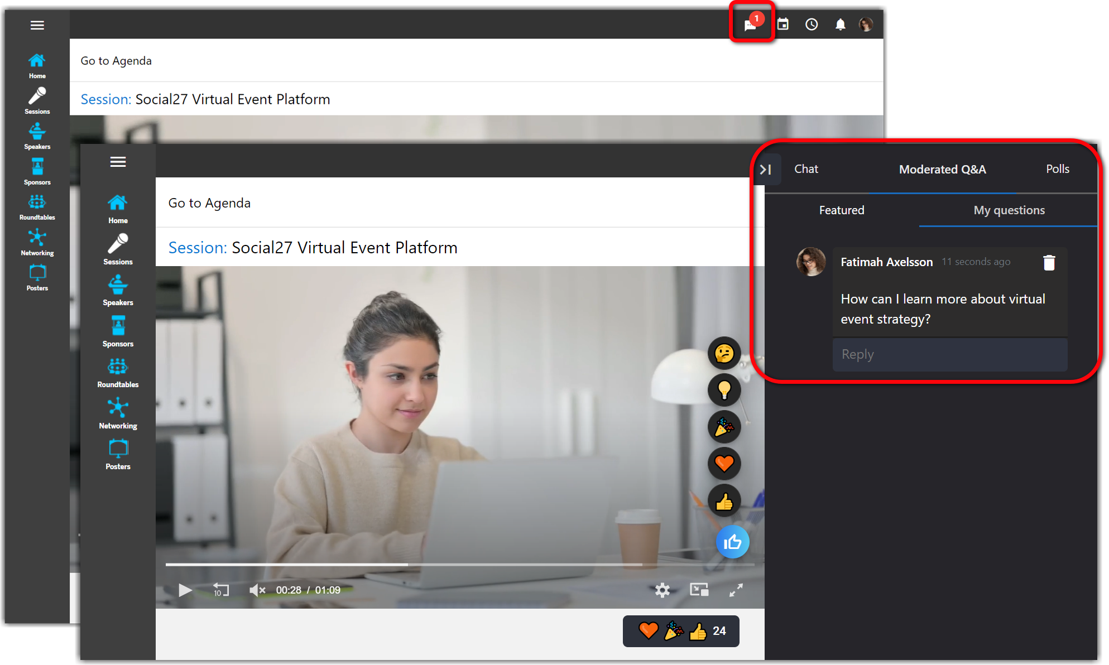Click the Go to Agenda link
1109x665 pixels.
click(x=209, y=203)
